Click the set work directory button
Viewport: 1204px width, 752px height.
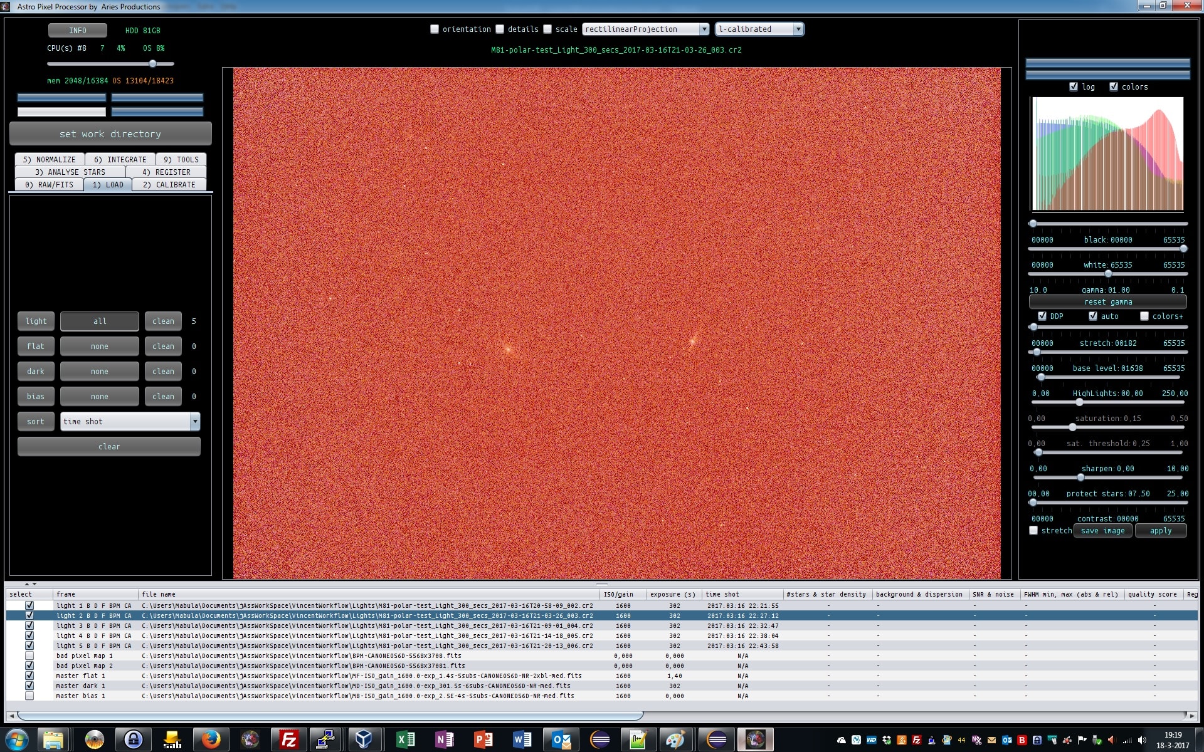110,133
